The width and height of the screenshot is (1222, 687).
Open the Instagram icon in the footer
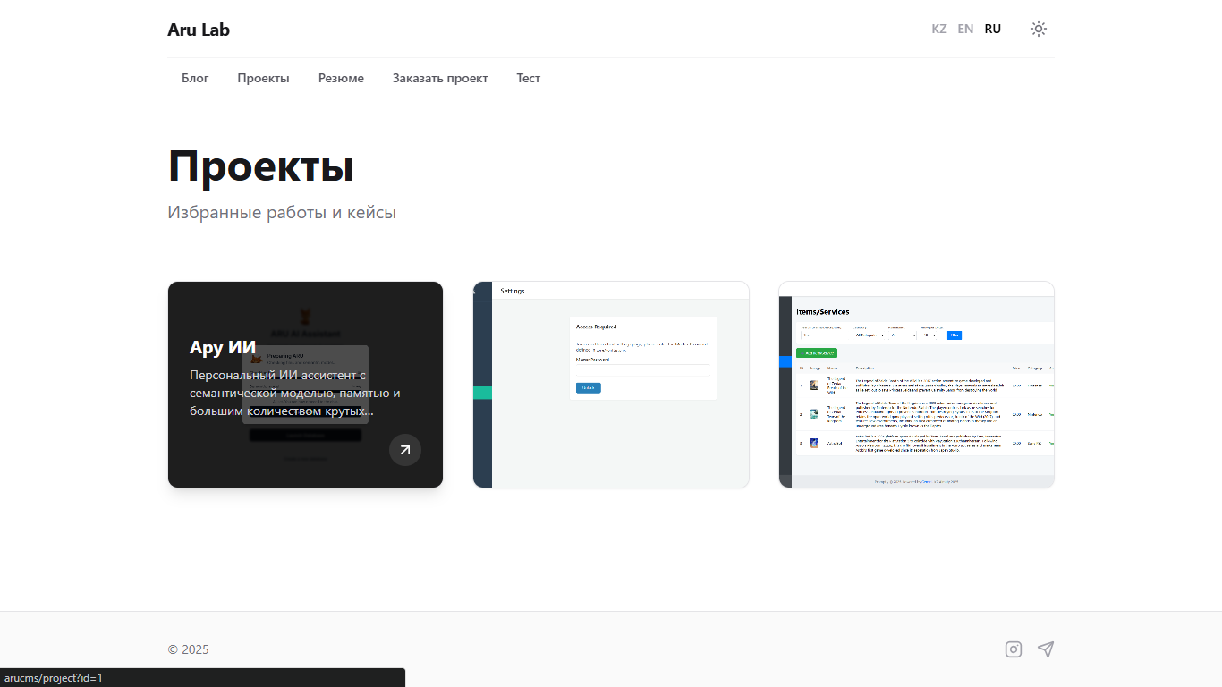(x=1013, y=649)
